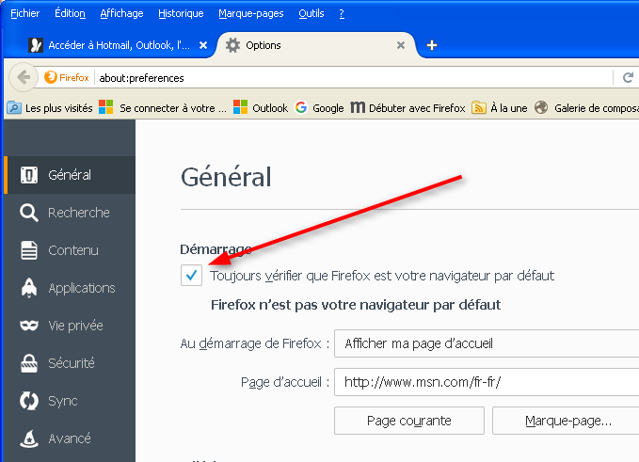The width and height of the screenshot is (639, 462).
Task: Open Se connecter à votre bookmark
Action: point(163,108)
